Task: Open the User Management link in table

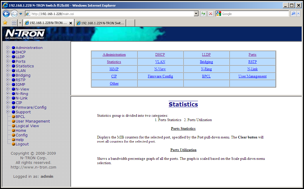Action: click(x=252, y=76)
